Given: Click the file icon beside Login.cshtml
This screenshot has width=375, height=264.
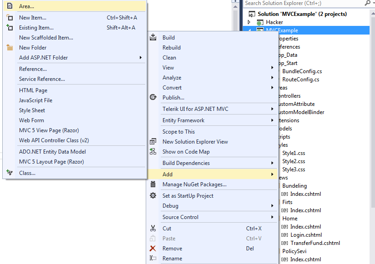Looking at the screenshot, I should tap(285, 235).
